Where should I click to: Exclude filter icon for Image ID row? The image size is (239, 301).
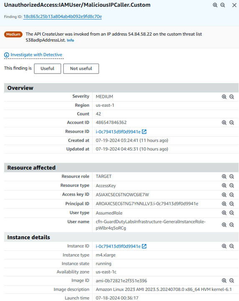pyautogui.click(x=231, y=281)
